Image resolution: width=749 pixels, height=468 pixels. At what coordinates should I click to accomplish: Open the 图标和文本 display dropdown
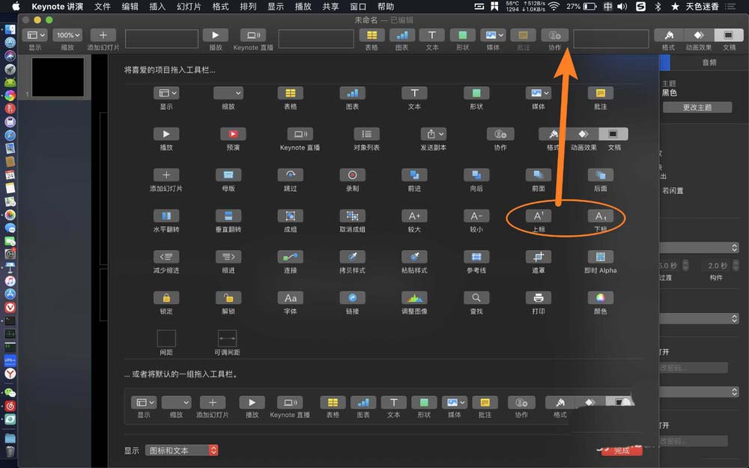[181, 450]
